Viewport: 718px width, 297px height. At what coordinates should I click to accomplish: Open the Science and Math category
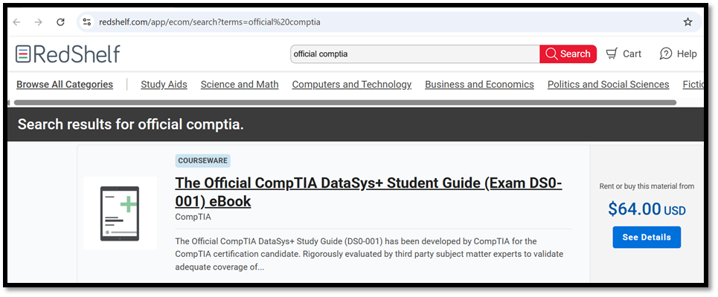[240, 84]
